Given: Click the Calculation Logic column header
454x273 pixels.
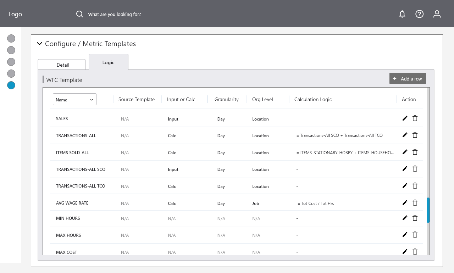Looking at the screenshot, I should [313, 99].
